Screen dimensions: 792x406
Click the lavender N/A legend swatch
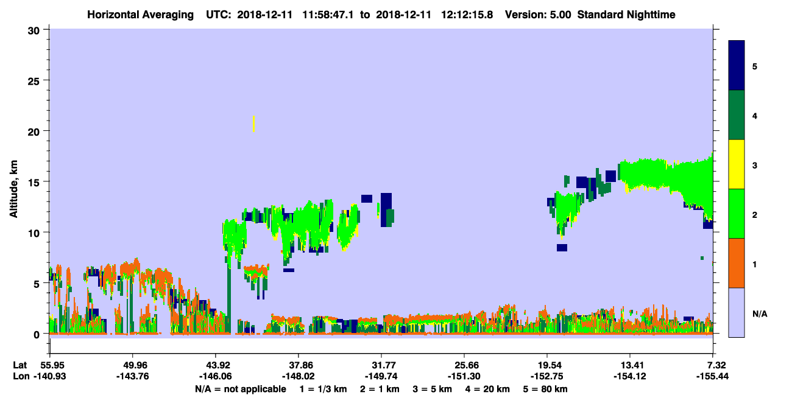pos(737,312)
